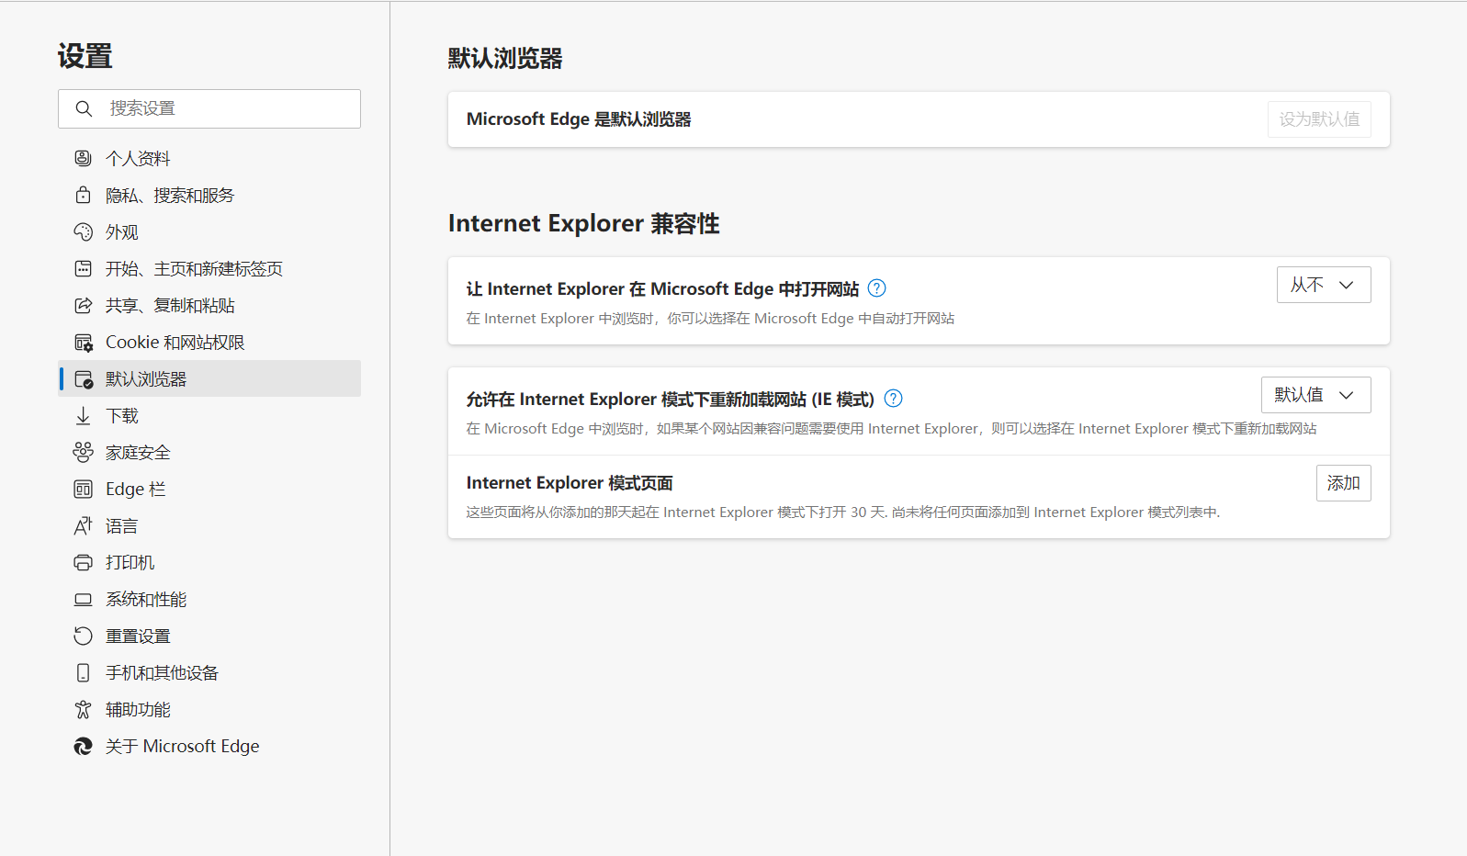Open Edge 栏 settings
1467x856 pixels.
pyautogui.click(x=209, y=489)
